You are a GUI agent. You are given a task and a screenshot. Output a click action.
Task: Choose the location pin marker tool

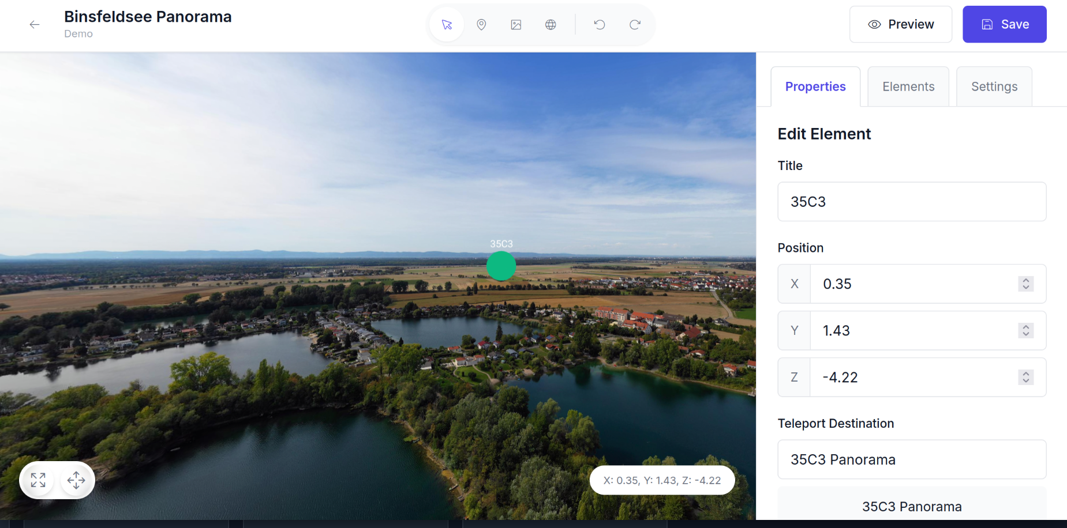(481, 24)
